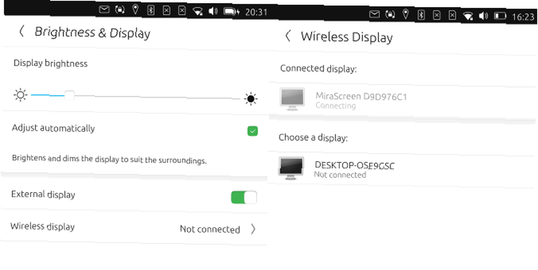The width and height of the screenshot is (538, 270).
Task: Uncheck Adjust automatically checkbox
Action: 252,131
